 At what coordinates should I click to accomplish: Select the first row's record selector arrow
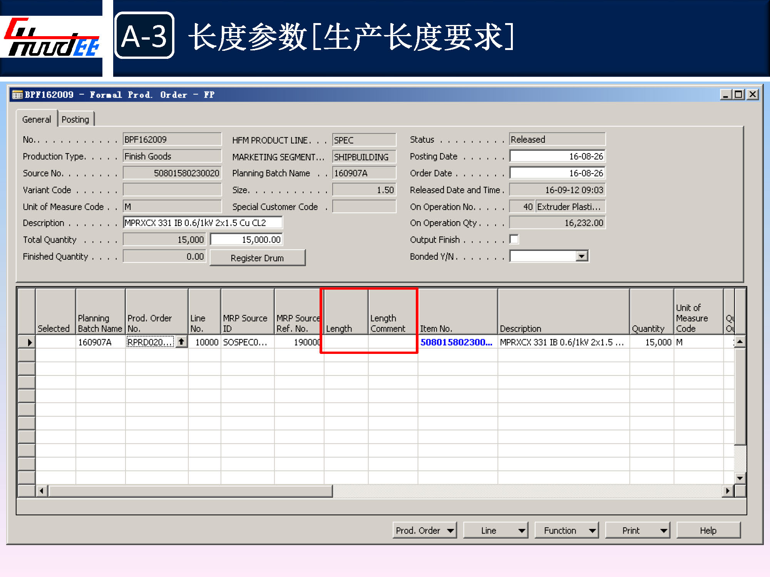(28, 342)
